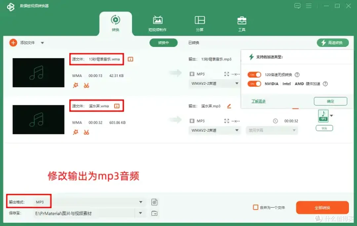Click the 高速转换 high-speed button

(333, 43)
